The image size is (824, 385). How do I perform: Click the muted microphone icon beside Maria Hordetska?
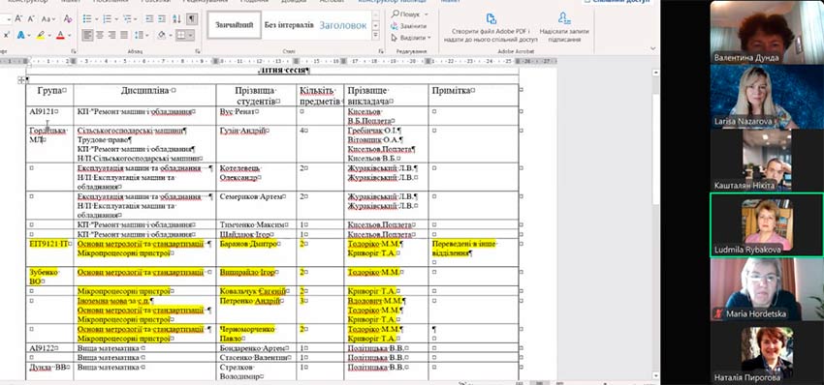(718, 314)
